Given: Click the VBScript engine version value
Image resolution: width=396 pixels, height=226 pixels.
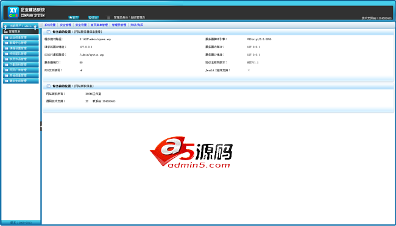Looking at the screenshot, I should click(259, 40).
